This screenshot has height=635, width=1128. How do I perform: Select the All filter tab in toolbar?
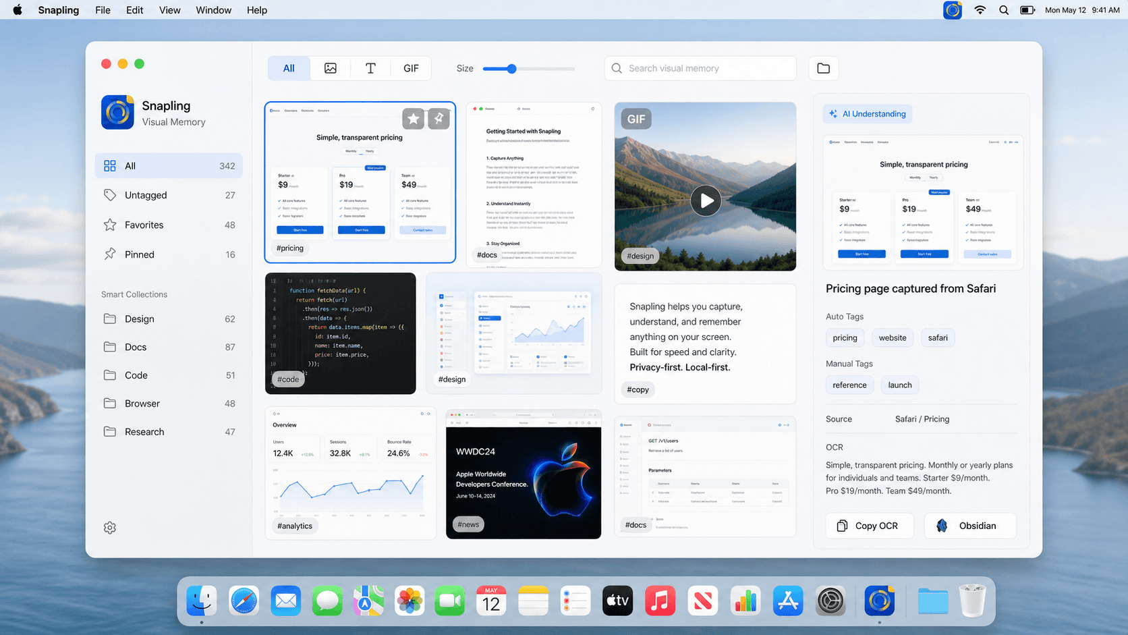[x=289, y=68]
